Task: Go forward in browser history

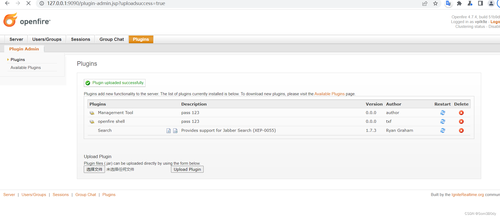Action: (18, 3)
